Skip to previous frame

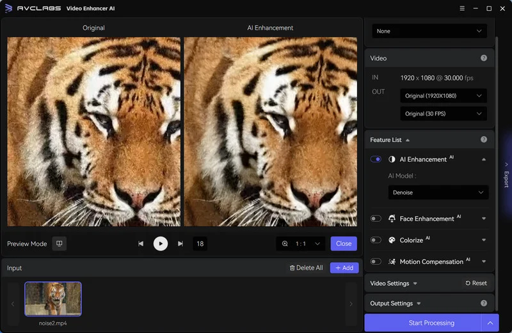click(x=141, y=244)
